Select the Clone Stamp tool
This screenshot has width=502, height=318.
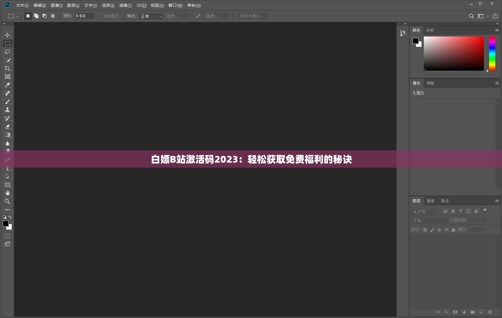(8, 110)
